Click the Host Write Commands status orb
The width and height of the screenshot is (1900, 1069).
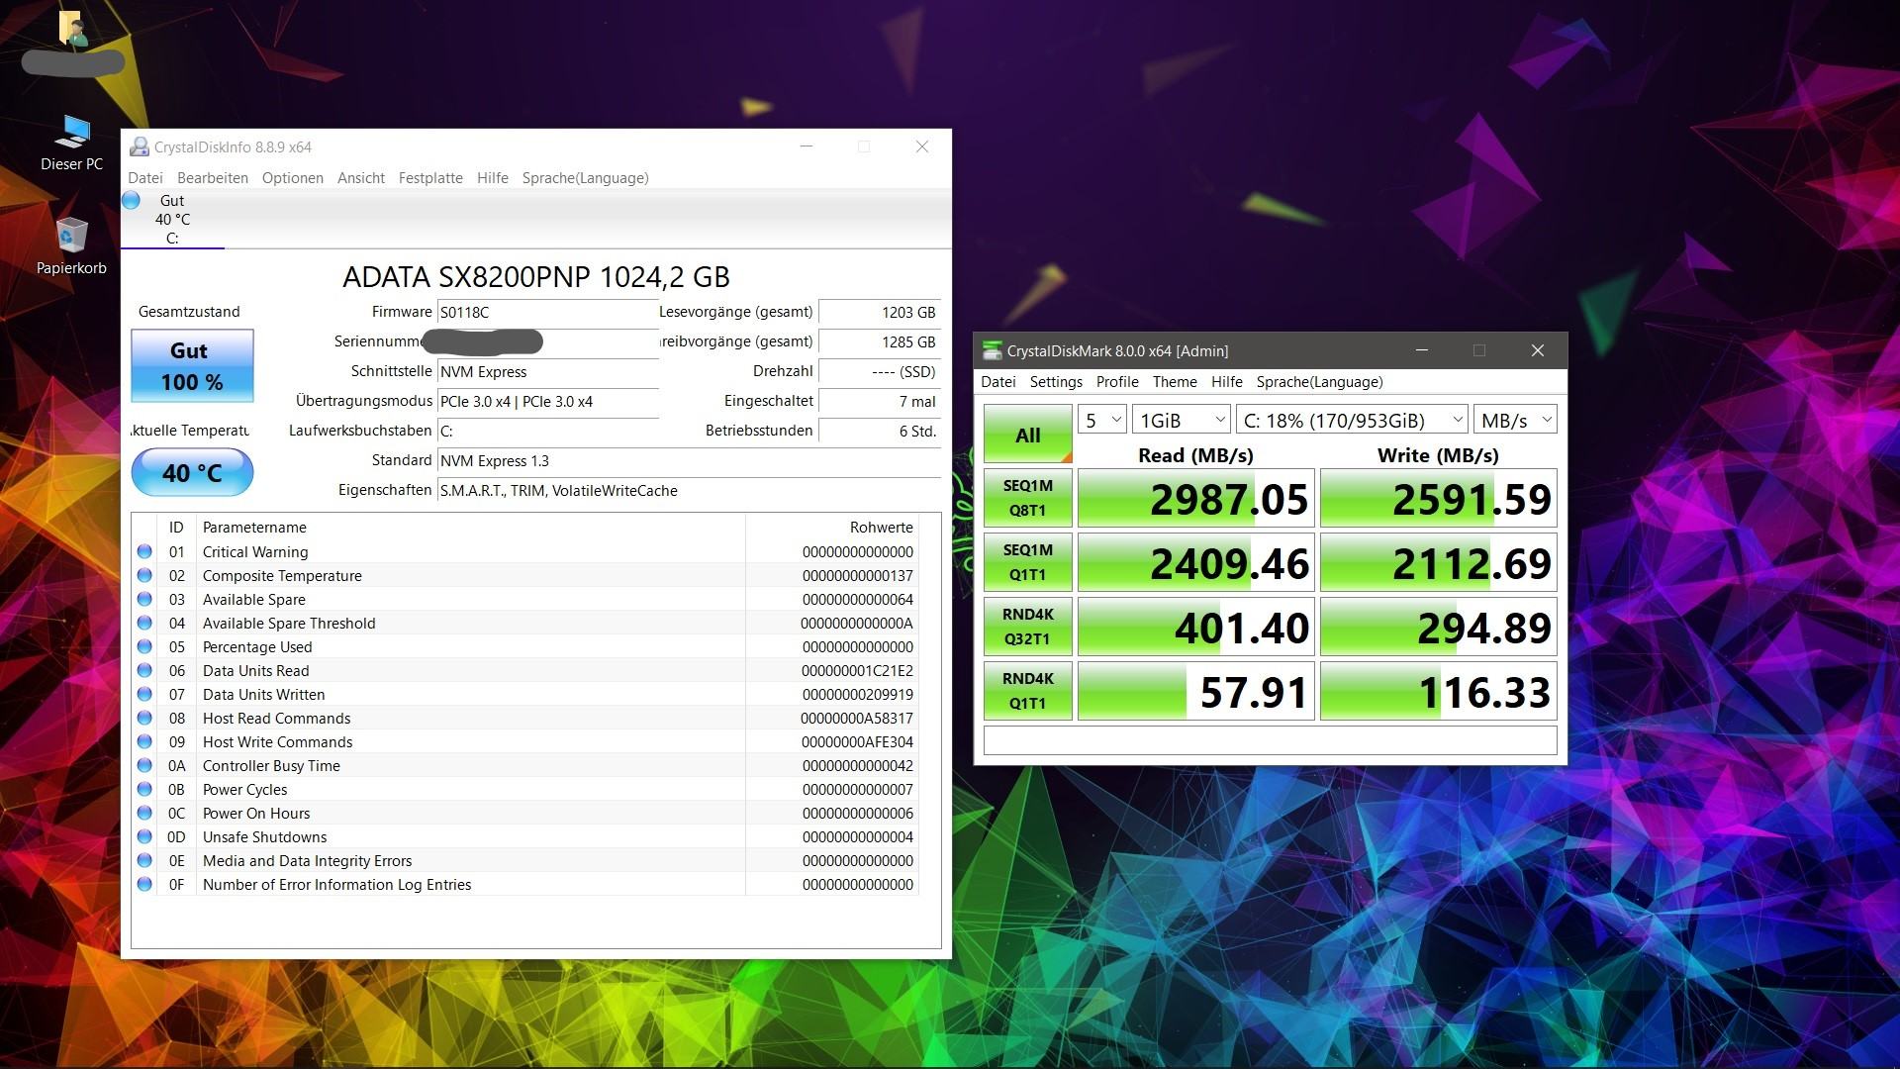click(144, 741)
